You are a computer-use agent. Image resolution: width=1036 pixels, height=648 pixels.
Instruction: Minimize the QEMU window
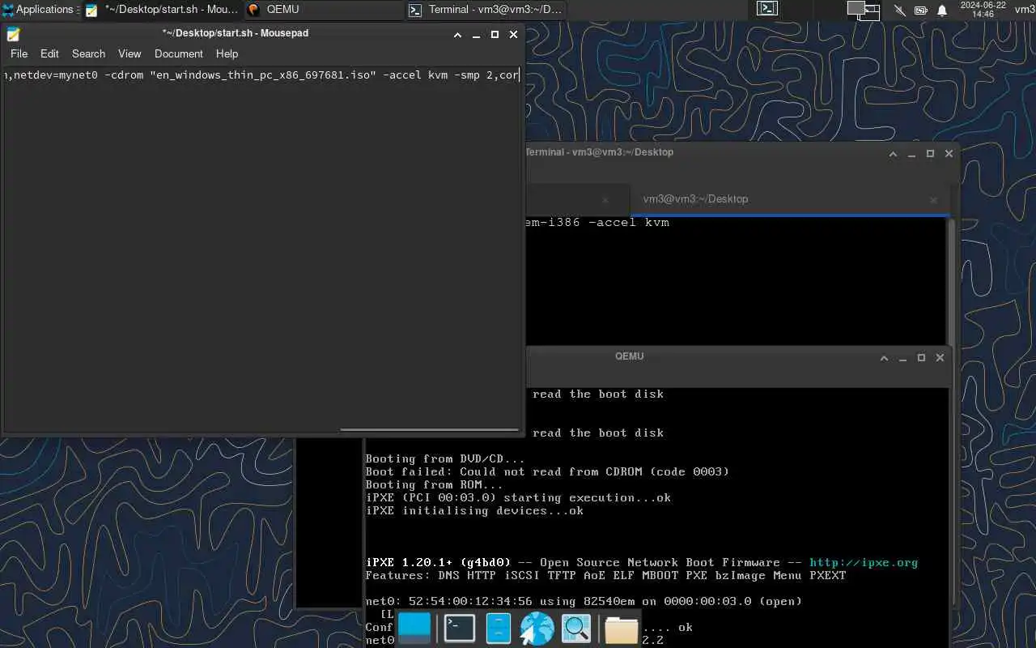[x=902, y=357]
